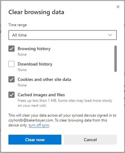This screenshot has height=153, width=125.
Task: Click the Download history label text
Action: click(35, 64)
